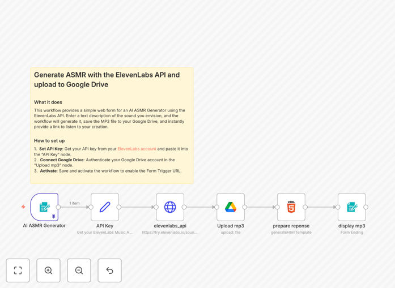Click the 'https://try.elevenlabs.io/soun...' subtitle

coord(170,233)
